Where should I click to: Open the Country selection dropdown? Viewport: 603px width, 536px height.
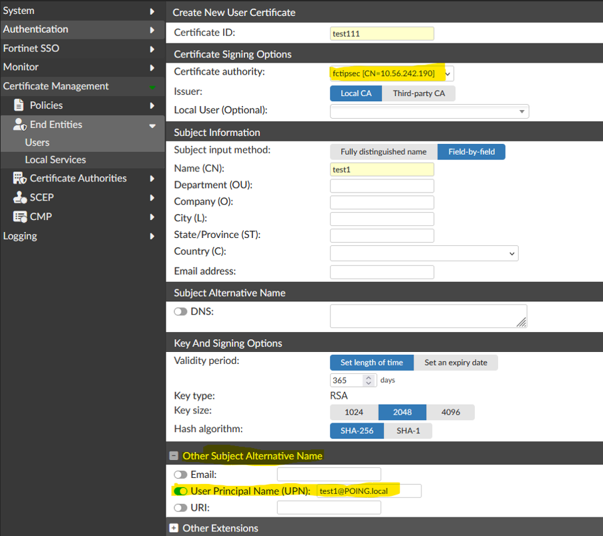(x=512, y=253)
